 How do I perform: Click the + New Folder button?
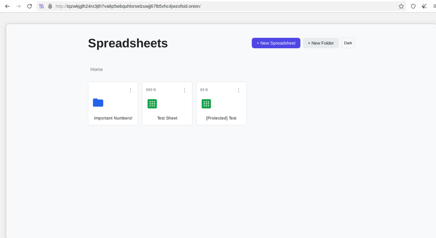(321, 43)
